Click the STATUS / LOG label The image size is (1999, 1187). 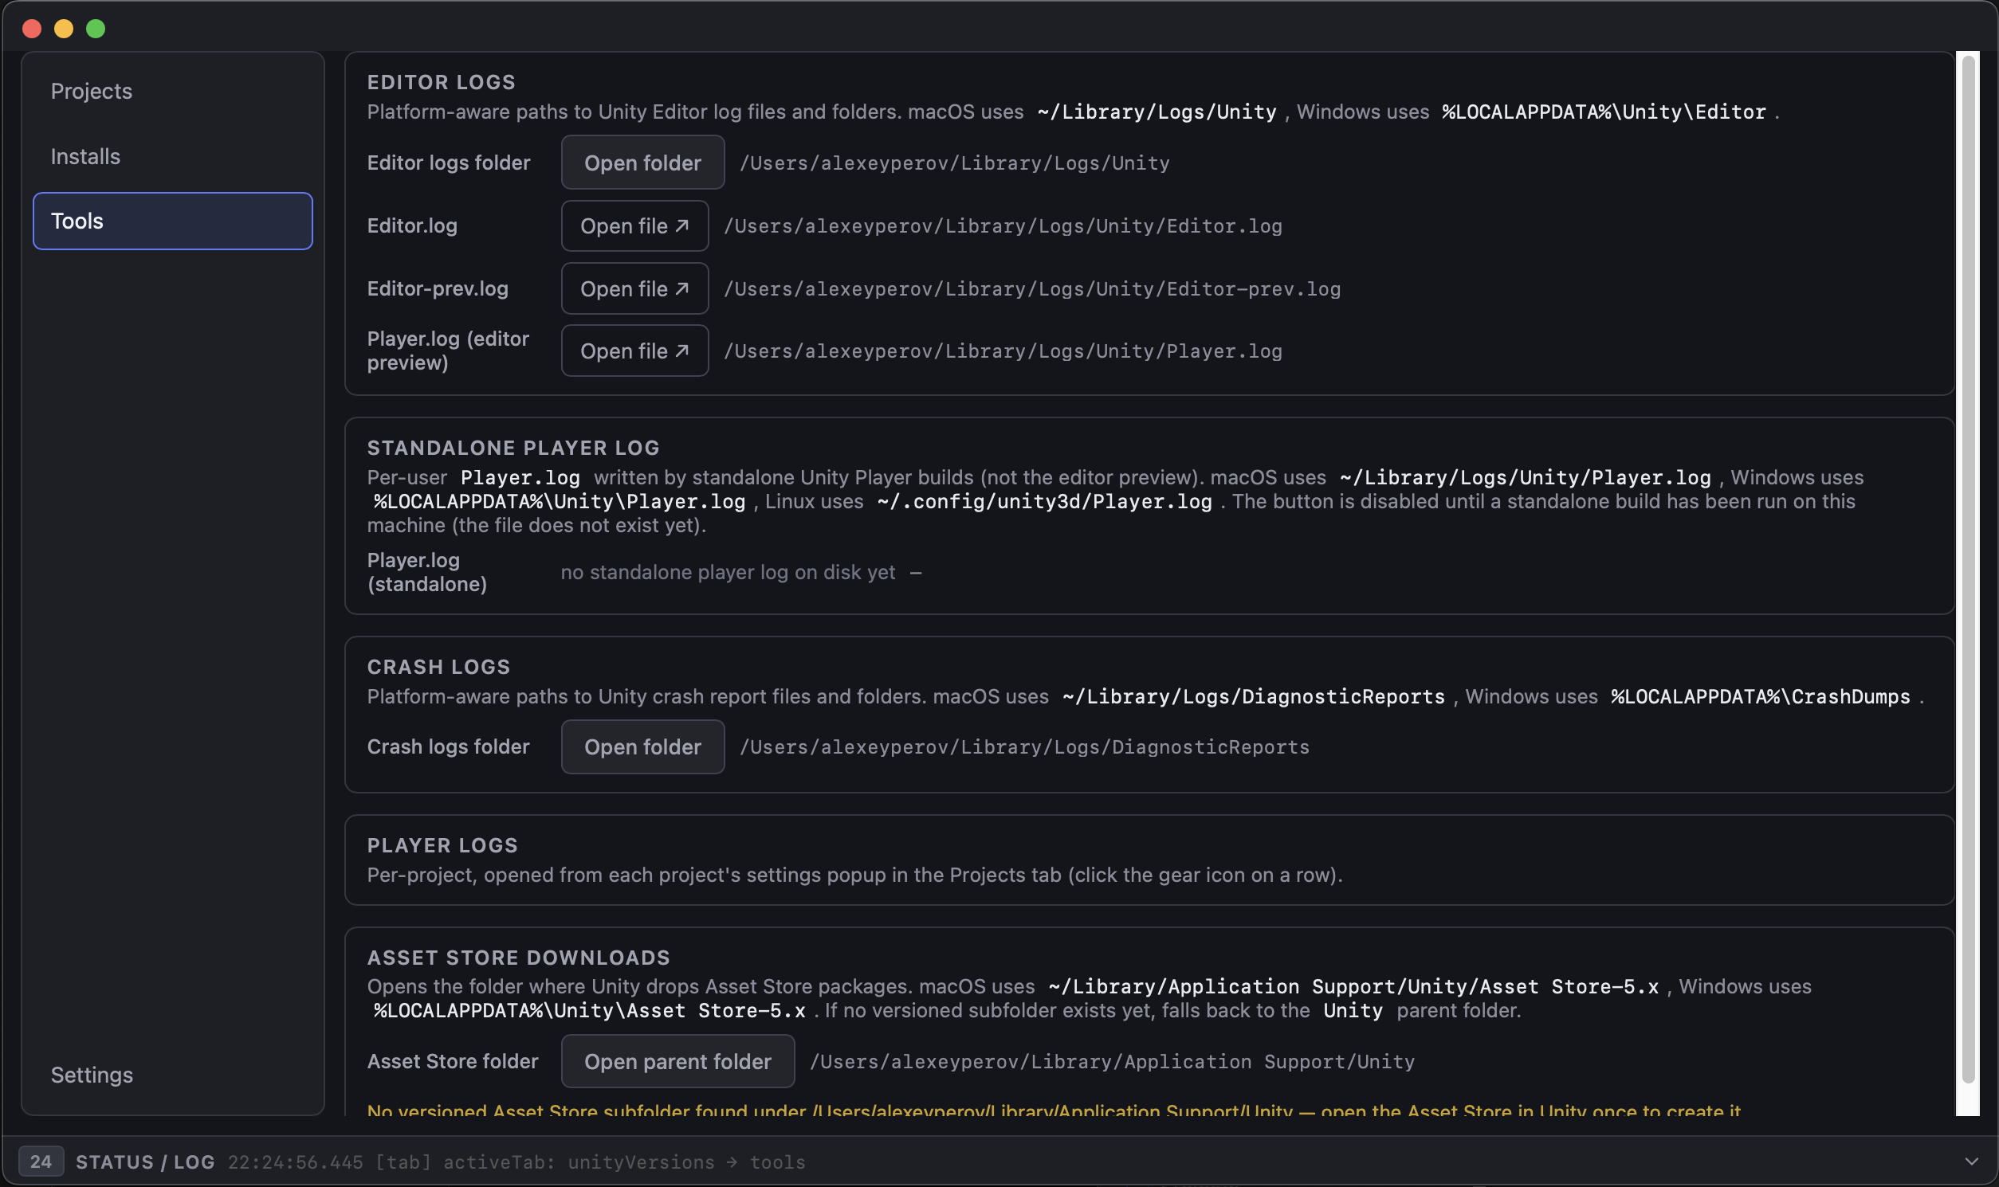(x=146, y=1162)
